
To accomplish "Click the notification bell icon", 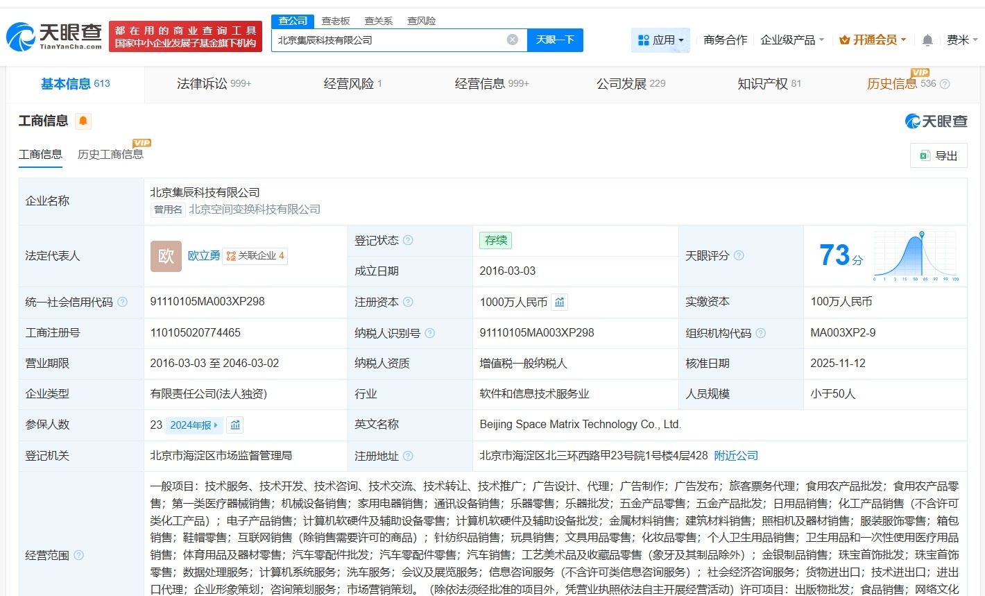I will point(927,40).
